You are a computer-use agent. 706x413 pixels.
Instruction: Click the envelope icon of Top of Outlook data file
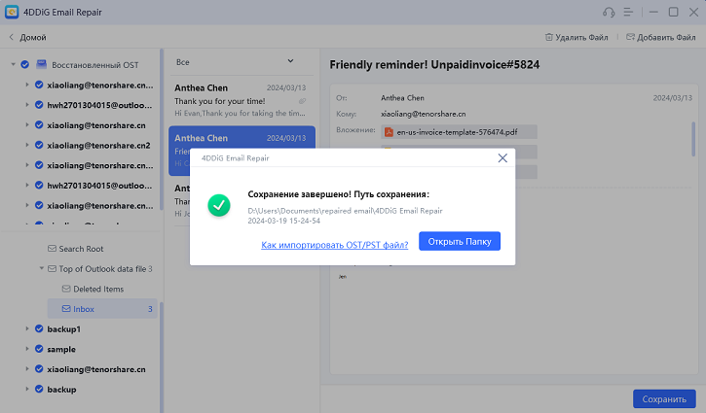coord(52,269)
